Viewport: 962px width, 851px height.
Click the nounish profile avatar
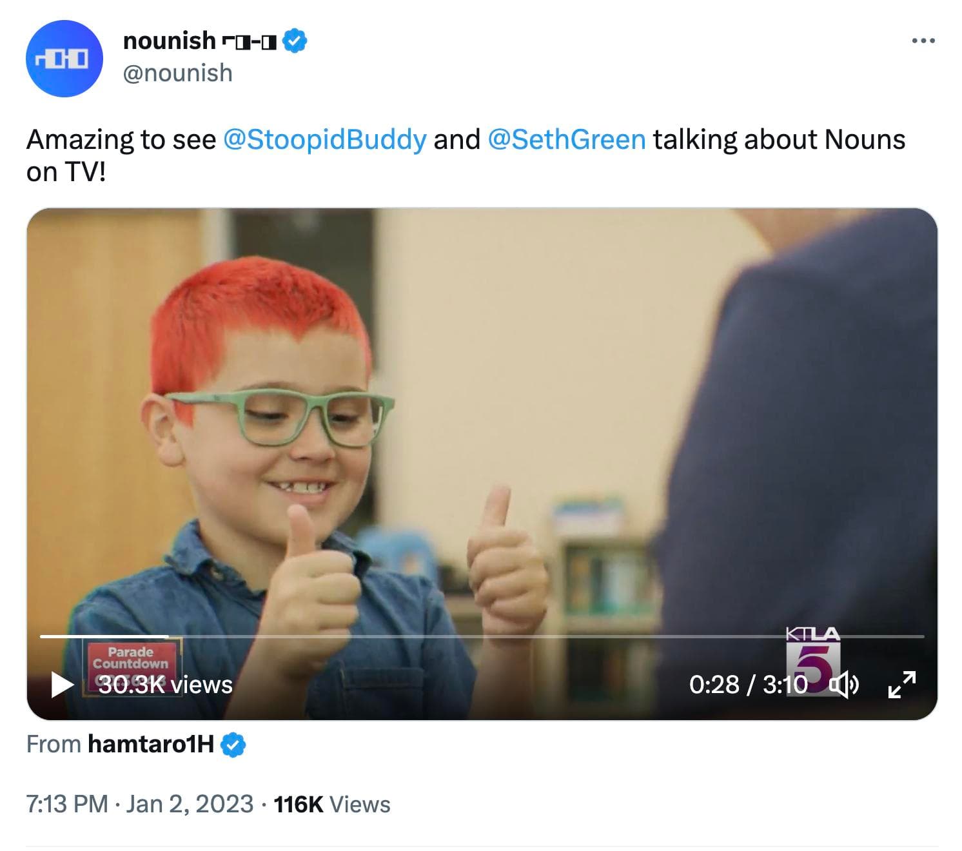(x=64, y=59)
